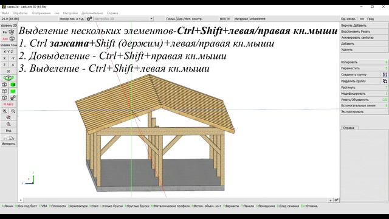Screen dimensions: 389x219
Task: Click the Копировать button
Action: (x=364, y=62)
